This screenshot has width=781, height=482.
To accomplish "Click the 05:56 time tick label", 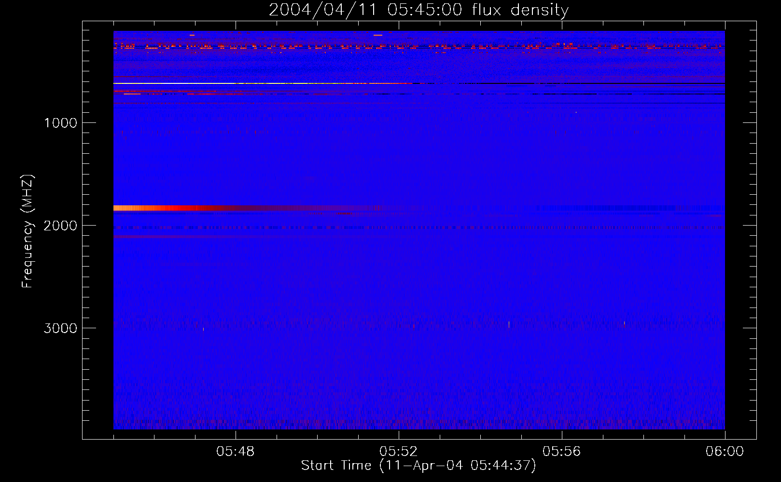I will (562, 451).
